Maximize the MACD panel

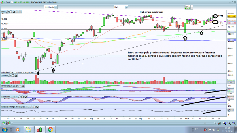(x=20, y=86)
